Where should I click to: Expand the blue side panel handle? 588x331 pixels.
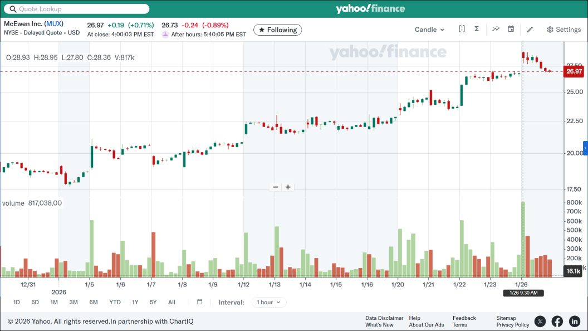pyautogui.click(x=585, y=148)
